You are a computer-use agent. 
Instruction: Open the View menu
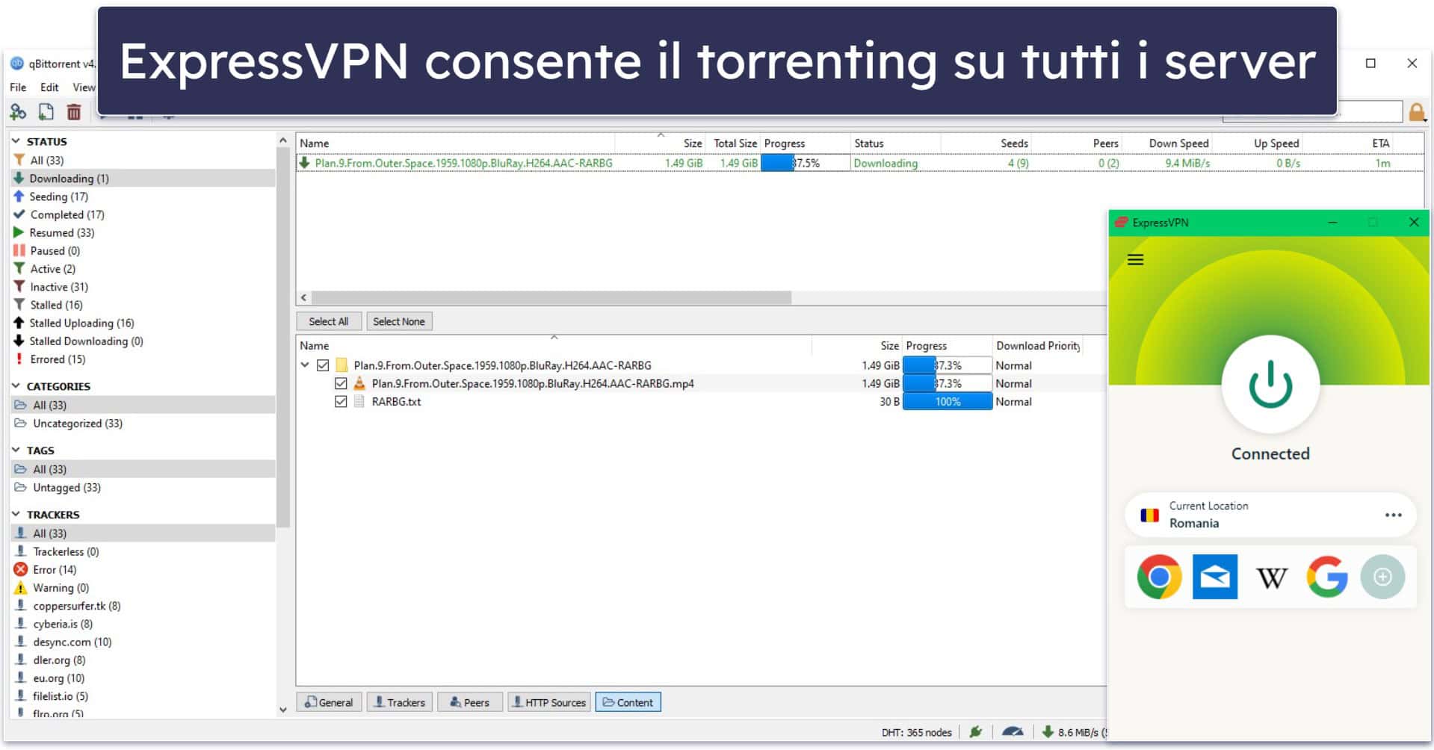pos(83,87)
